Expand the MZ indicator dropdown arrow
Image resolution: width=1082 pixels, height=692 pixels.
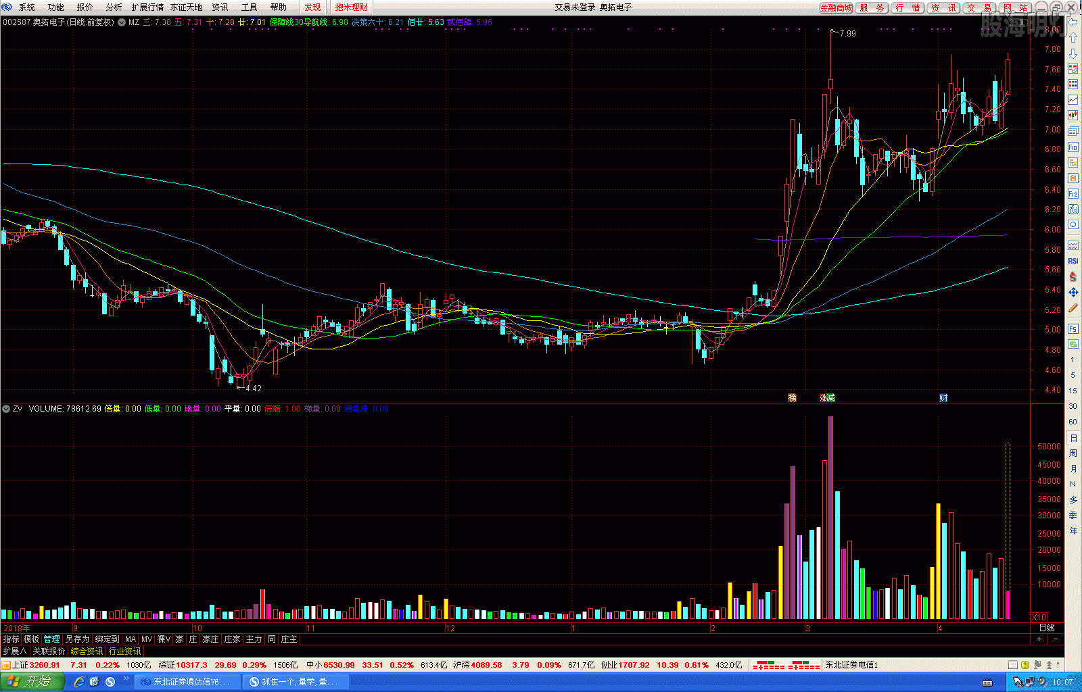click(x=122, y=22)
